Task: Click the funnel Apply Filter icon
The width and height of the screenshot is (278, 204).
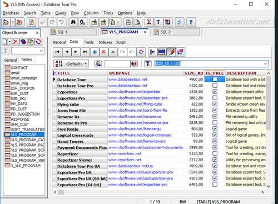Action: pyautogui.click(x=148, y=64)
